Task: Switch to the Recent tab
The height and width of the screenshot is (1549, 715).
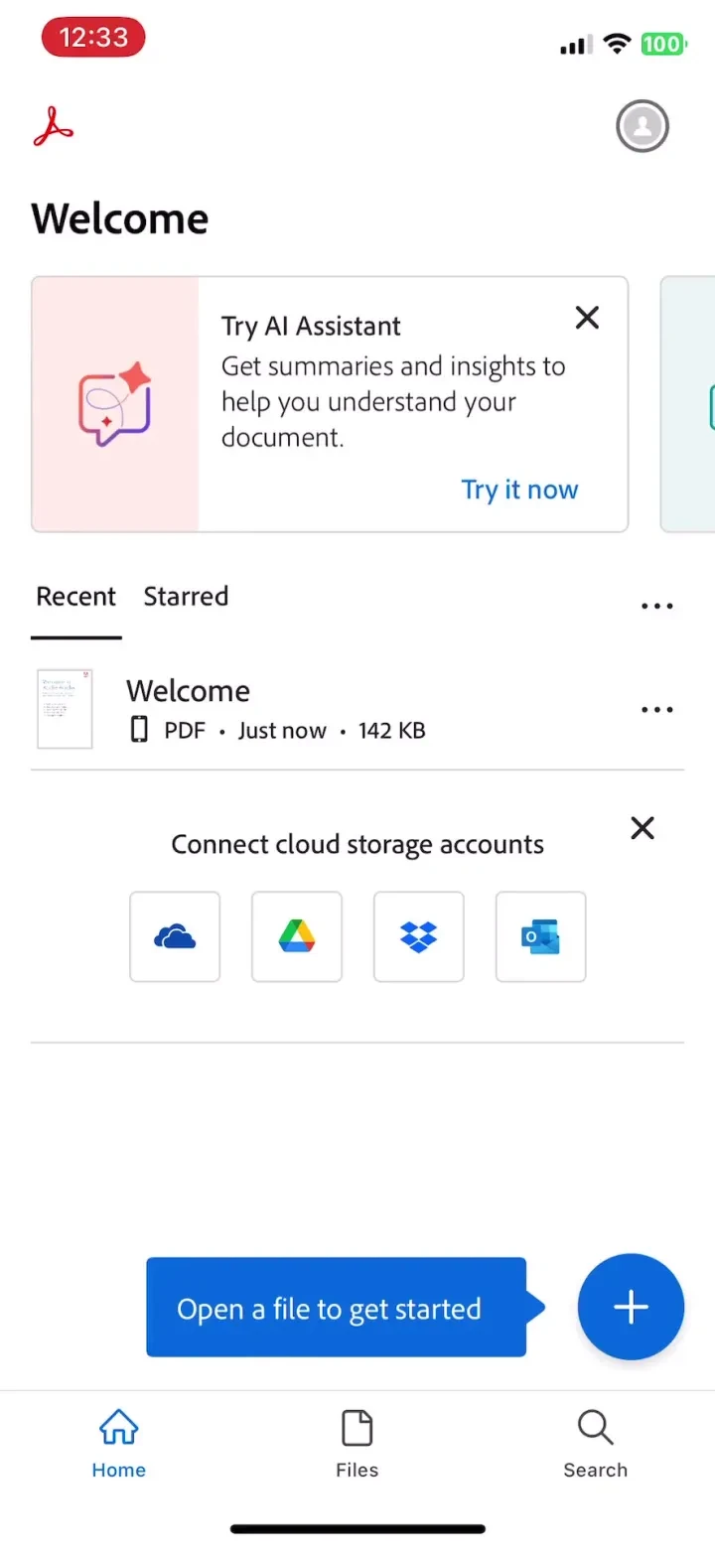Action: click(x=75, y=597)
